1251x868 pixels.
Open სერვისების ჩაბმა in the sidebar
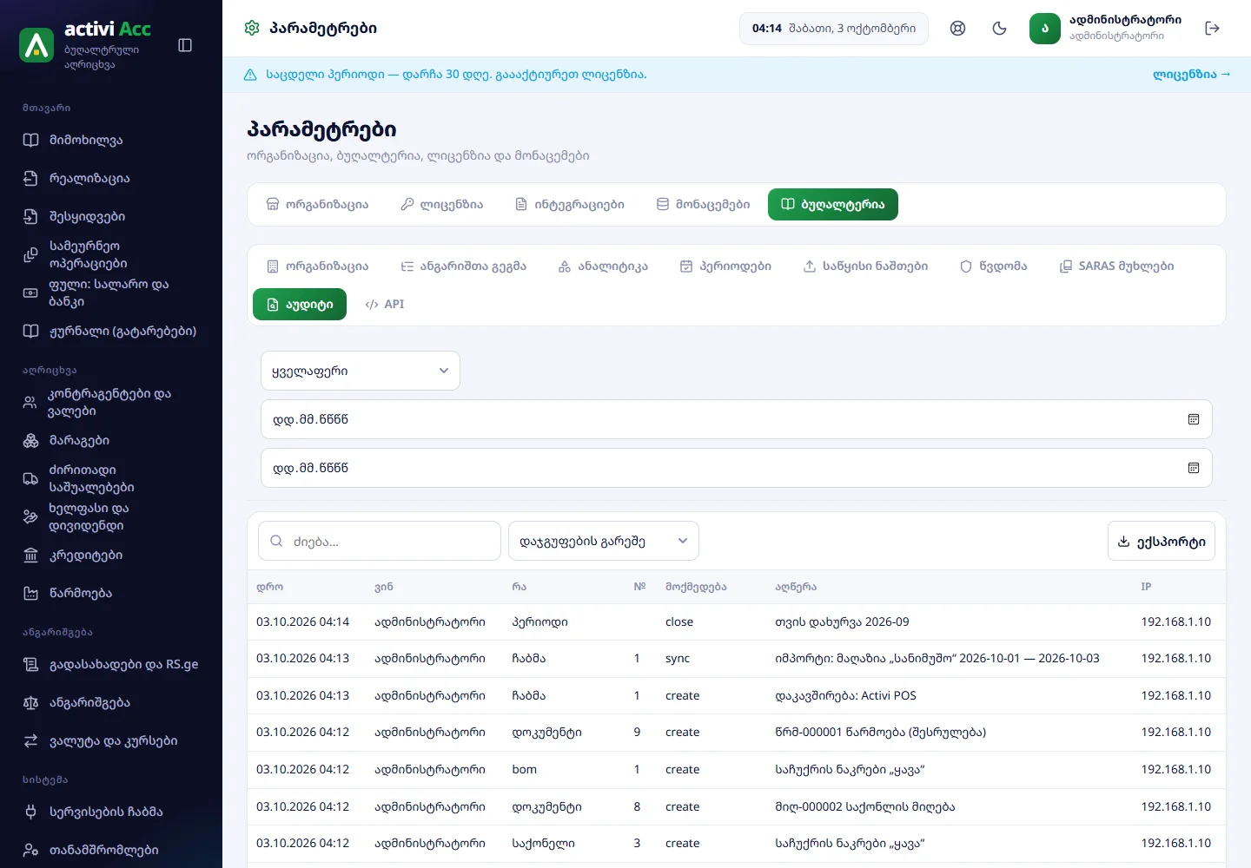point(111,812)
